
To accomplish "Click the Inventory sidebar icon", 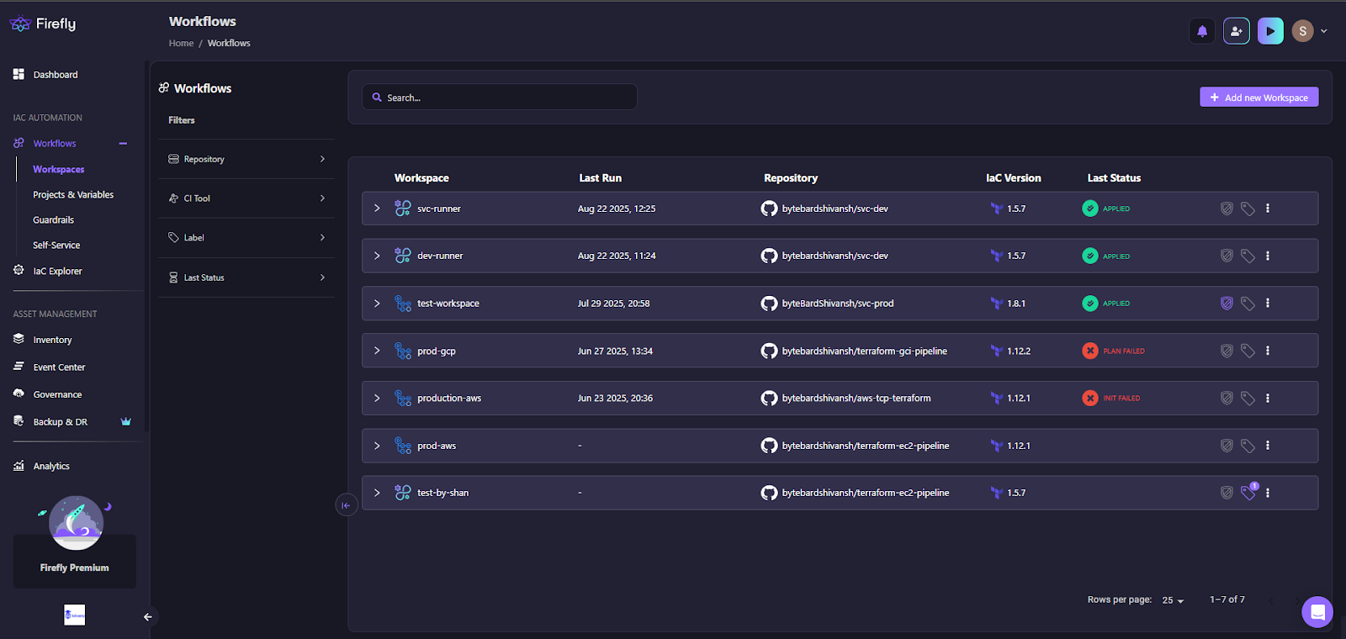I will (19, 339).
